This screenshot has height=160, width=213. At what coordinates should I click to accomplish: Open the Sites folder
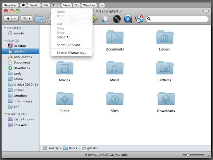tap(115, 99)
